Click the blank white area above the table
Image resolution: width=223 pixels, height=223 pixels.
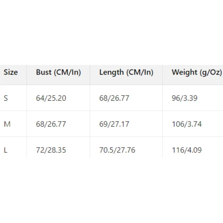[x=111, y=31]
